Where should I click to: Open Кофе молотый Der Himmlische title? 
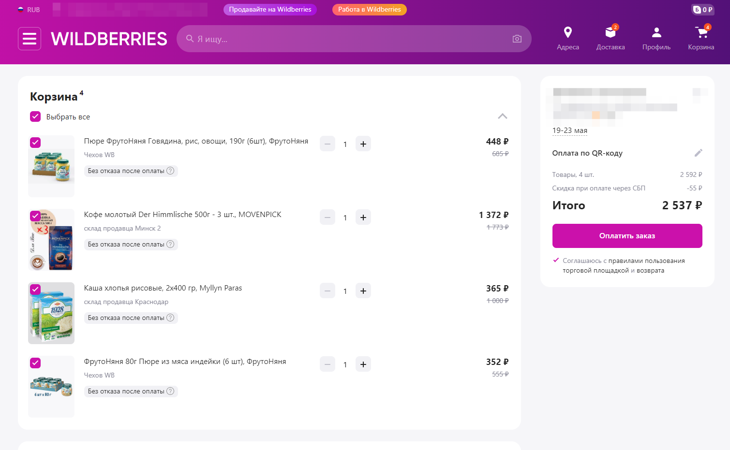point(182,215)
